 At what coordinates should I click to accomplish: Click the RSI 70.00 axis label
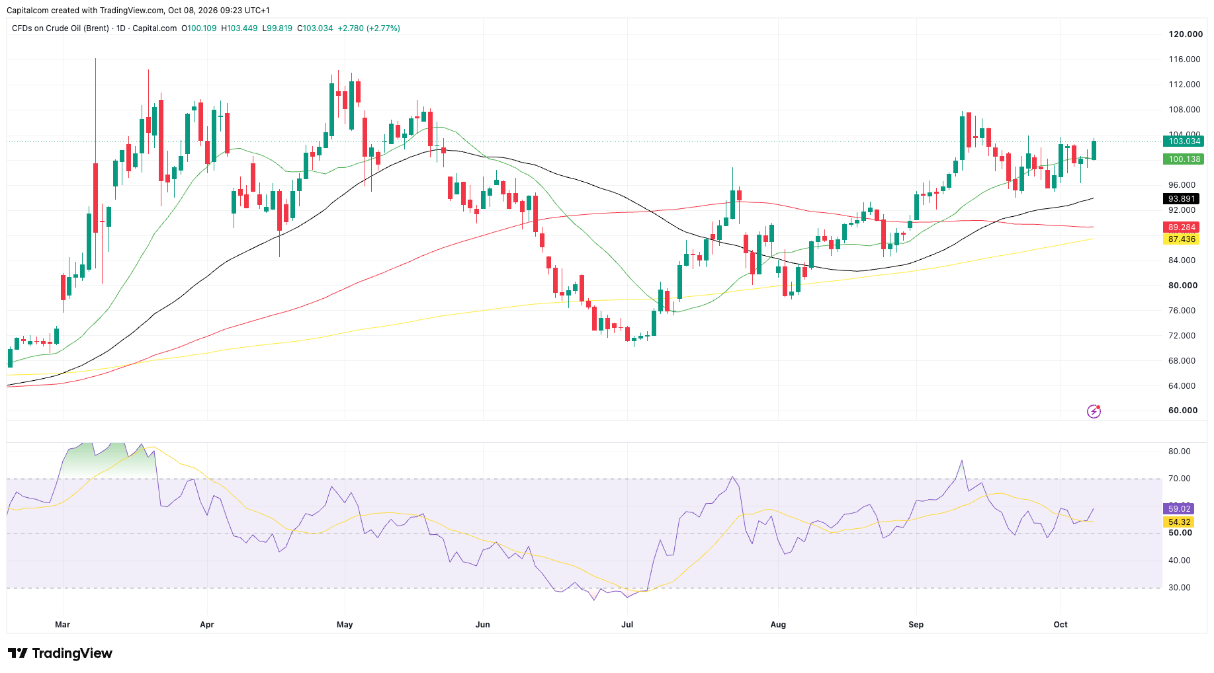[x=1180, y=479]
